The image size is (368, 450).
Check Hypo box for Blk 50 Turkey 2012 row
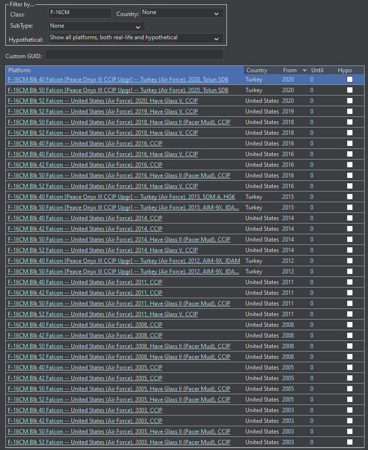(x=350, y=272)
